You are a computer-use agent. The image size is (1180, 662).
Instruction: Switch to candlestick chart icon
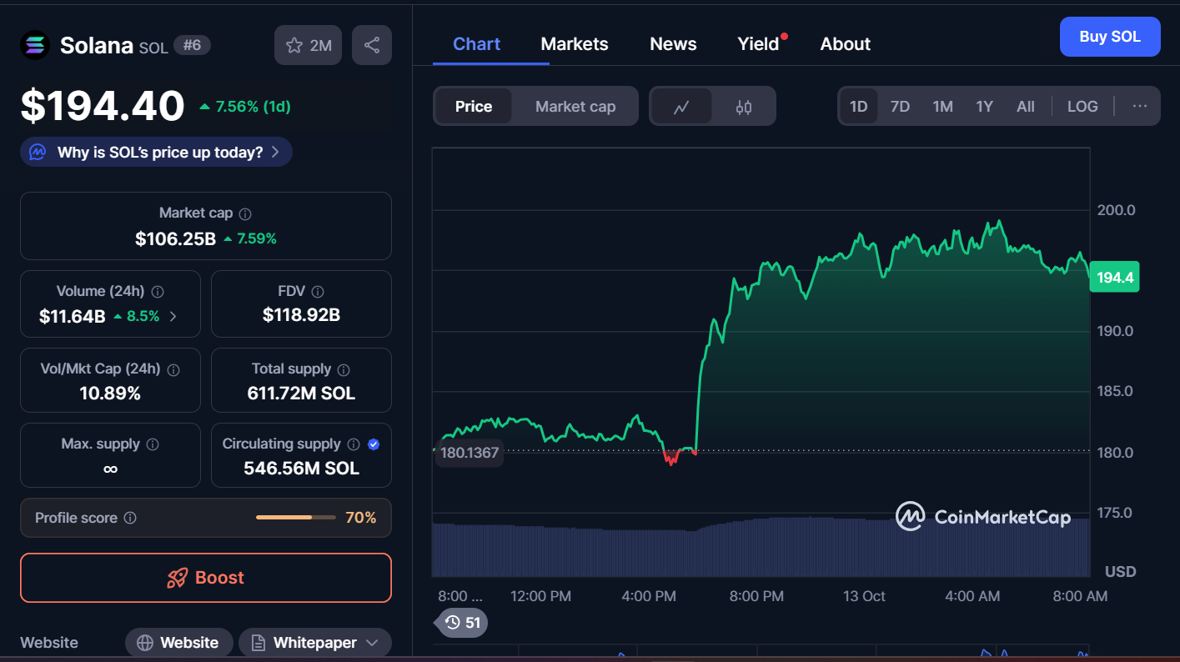click(x=744, y=107)
